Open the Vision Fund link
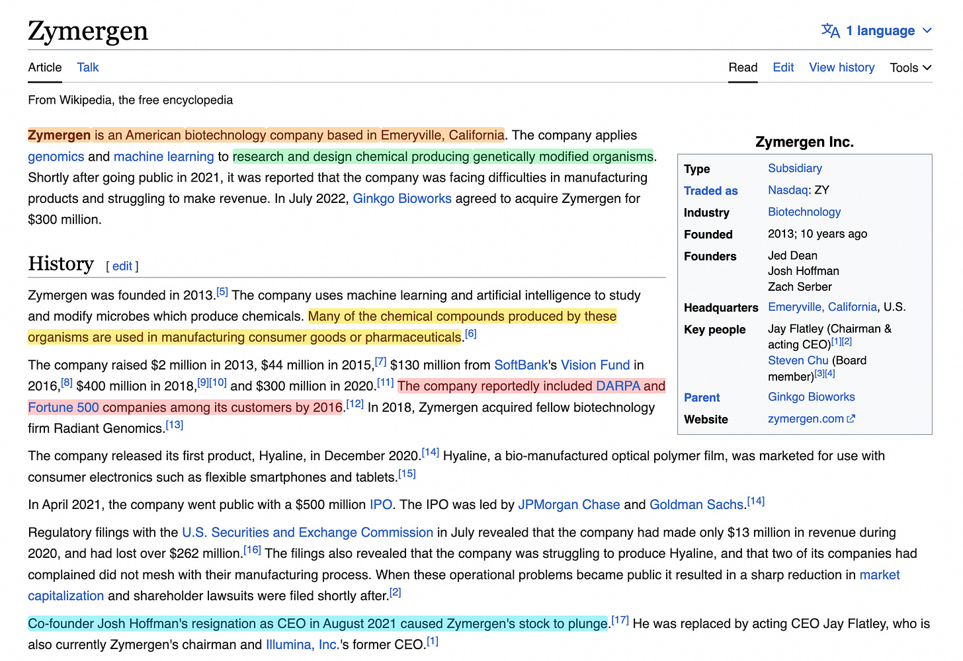This screenshot has height=661, width=963. [595, 365]
